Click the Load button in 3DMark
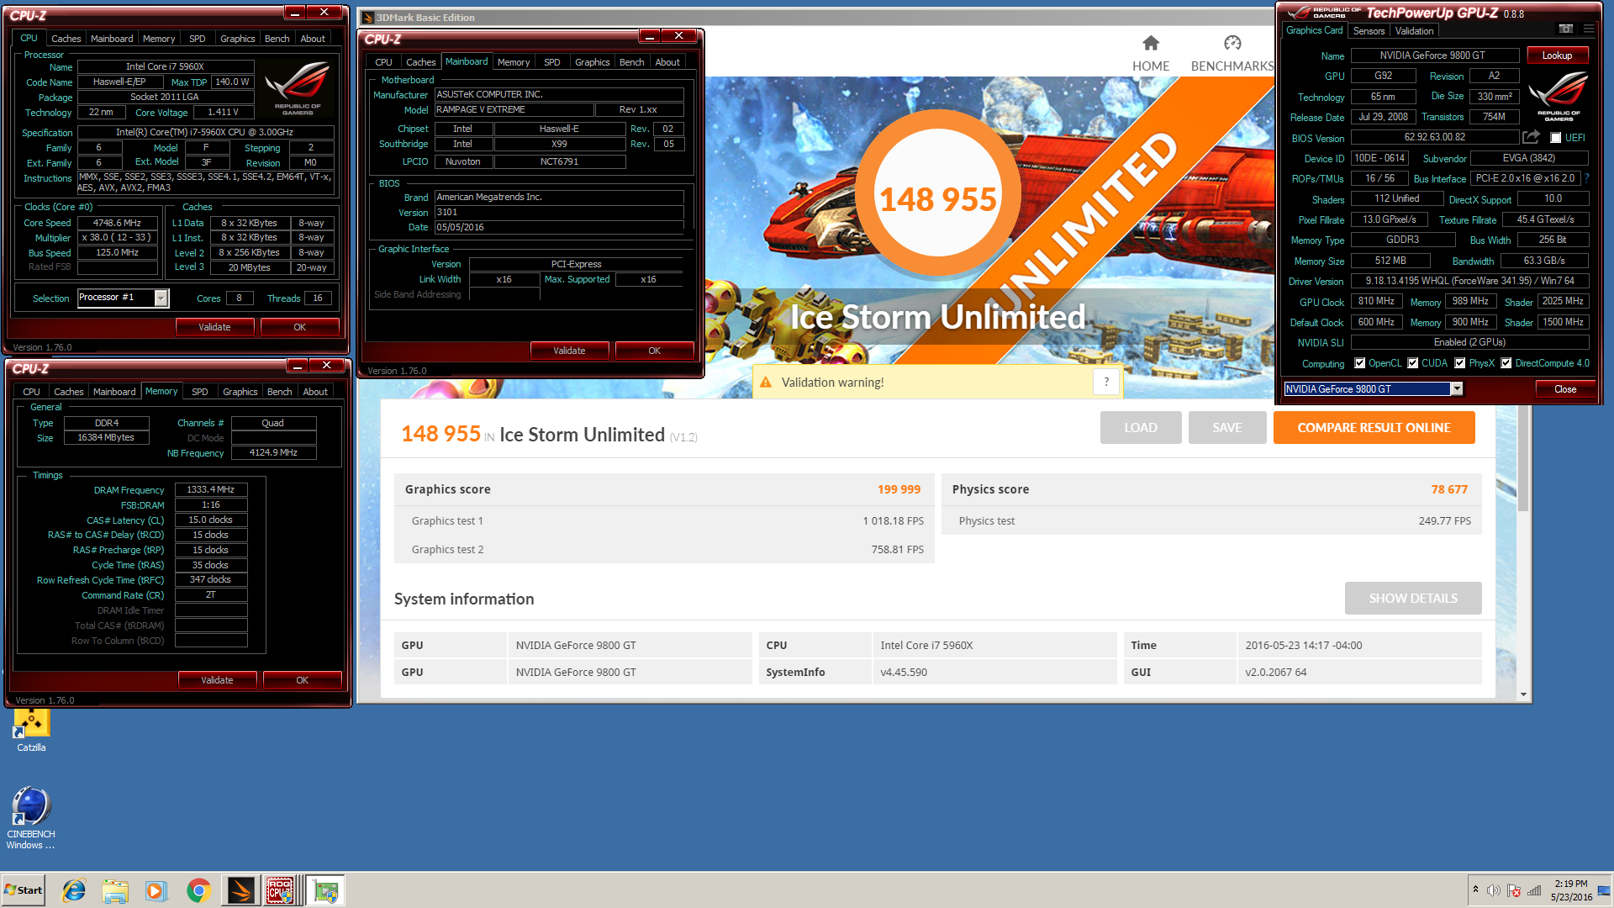The image size is (1614, 908). 1141,427
